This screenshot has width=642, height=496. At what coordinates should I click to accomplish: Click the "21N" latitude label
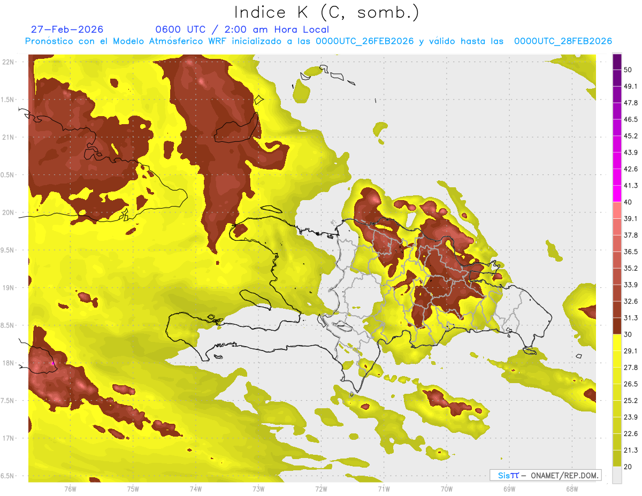pos(9,137)
